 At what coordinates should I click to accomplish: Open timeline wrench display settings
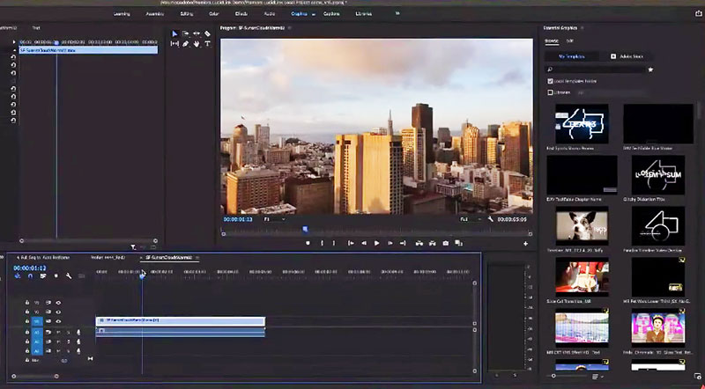(x=68, y=275)
